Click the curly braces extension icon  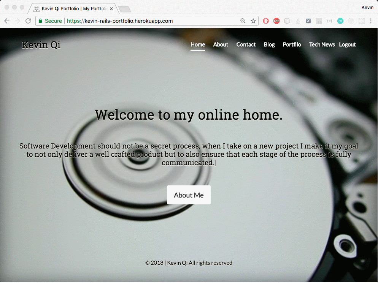tap(330, 21)
